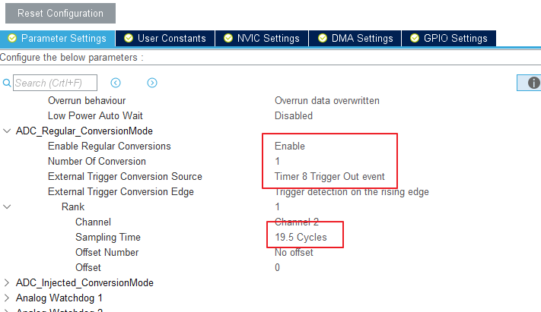Open the Timer 8 Trigger Out event value

coord(329,176)
